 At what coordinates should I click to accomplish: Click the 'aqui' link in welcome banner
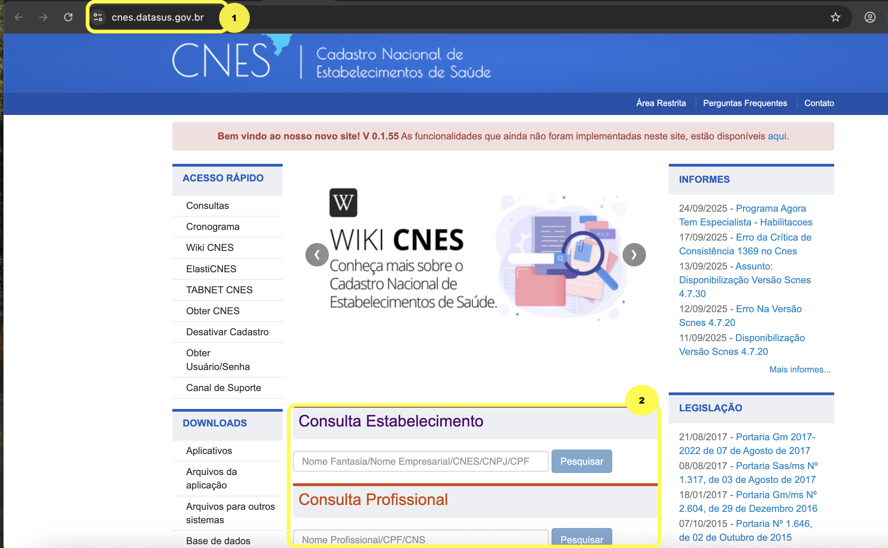[777, 136]
